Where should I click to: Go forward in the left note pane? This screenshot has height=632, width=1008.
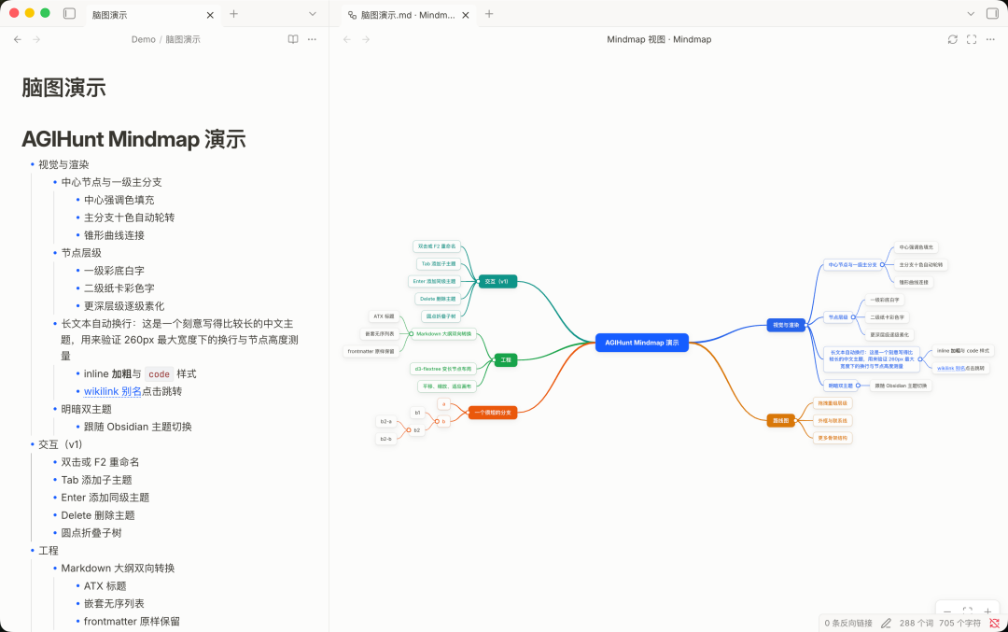point(36,39)
